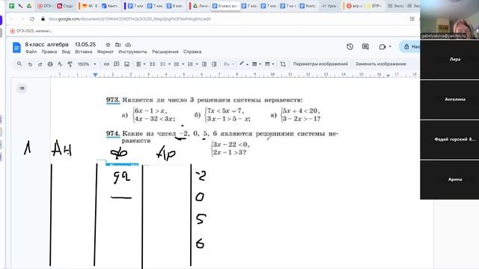Image resolution: width=479 pixels, height=269 pixels.
Task: Go back in browser history
Action: click(11, 19)
